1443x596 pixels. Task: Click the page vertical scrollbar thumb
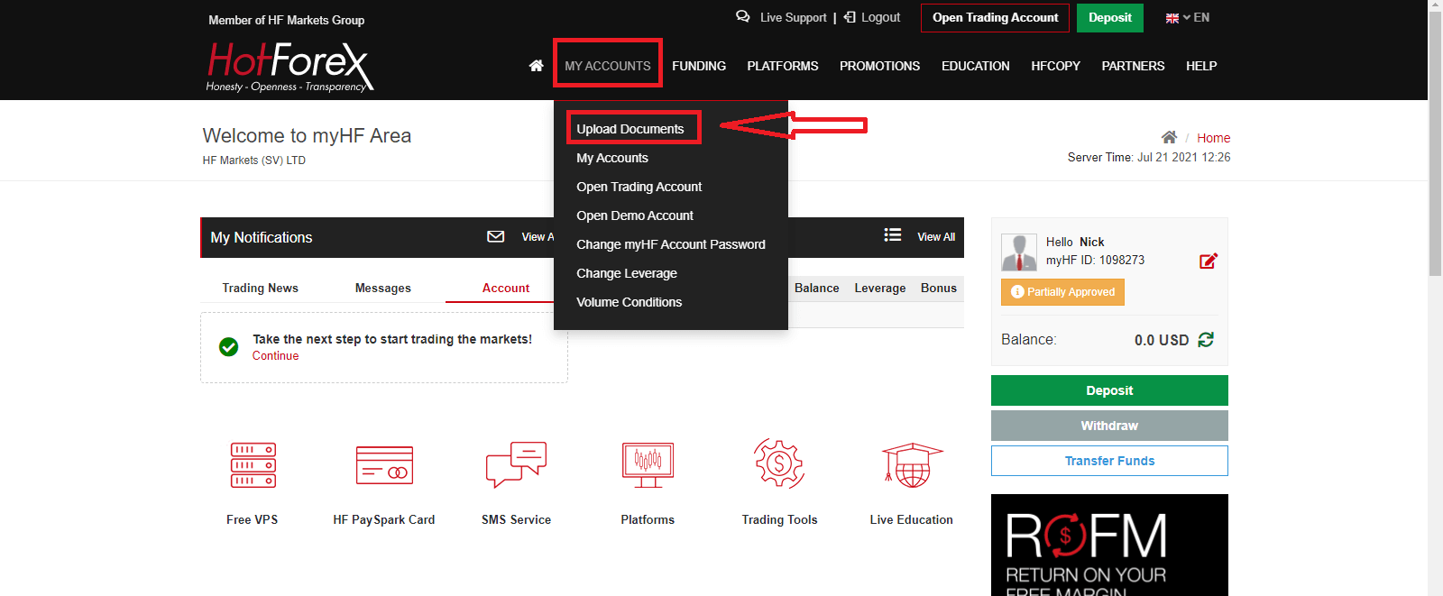coord(1435,142)
